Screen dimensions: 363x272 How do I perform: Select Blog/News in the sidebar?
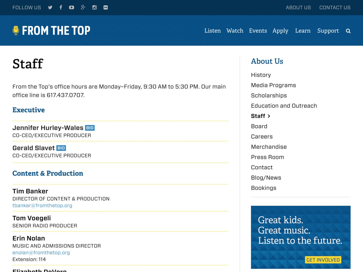(266, 178)
